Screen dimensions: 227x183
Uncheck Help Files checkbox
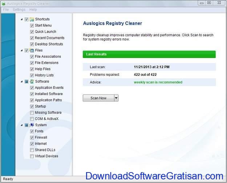[32, 69]
